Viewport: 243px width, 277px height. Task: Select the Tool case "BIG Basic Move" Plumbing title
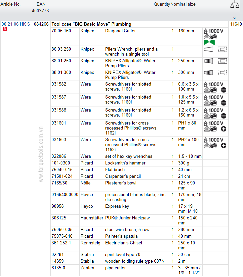(91, 24)
